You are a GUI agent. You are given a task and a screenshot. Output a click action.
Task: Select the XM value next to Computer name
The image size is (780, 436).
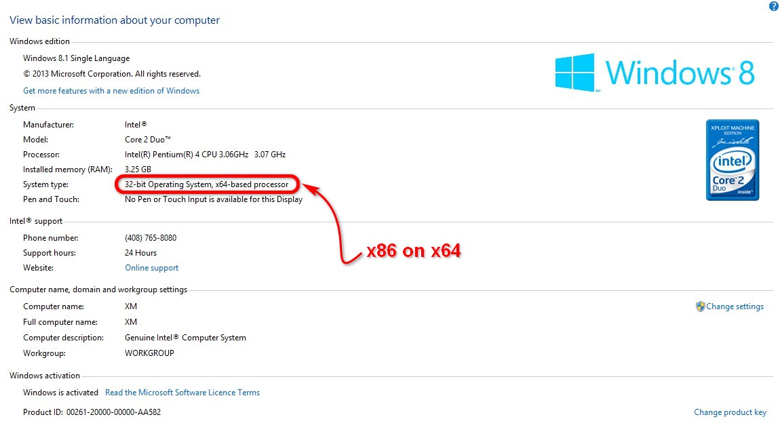(130, 306)
